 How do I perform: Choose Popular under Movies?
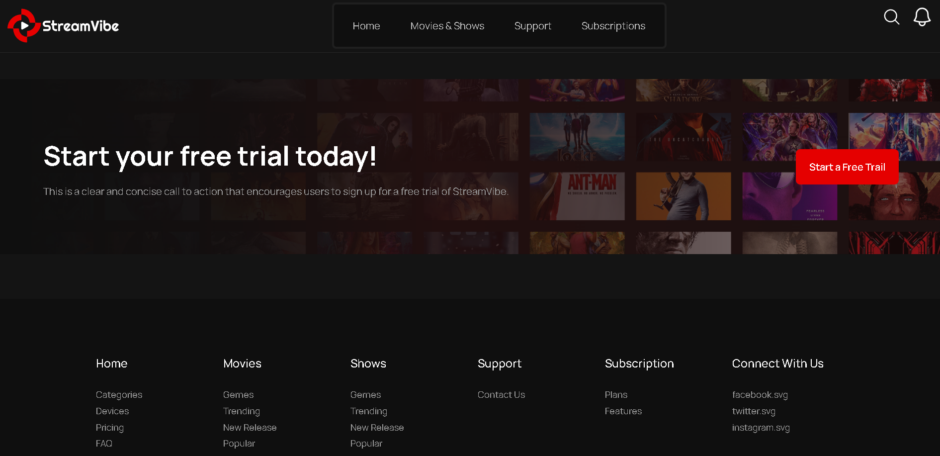pyautogui.click(x=239, y=444)
